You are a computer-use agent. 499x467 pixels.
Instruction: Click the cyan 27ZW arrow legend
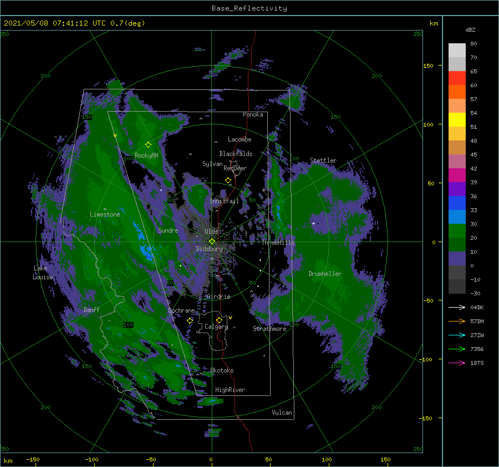(457, 335)
